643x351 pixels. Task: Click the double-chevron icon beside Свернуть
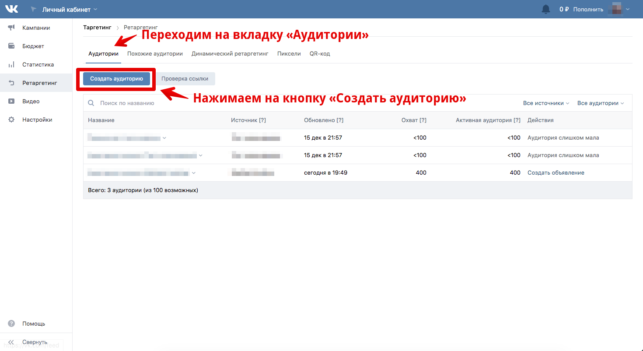point(11,342)
